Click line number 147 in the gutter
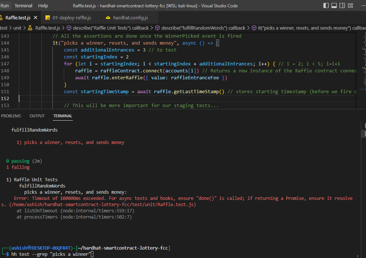The image size is (366, 258). click(x=5, y=64)
